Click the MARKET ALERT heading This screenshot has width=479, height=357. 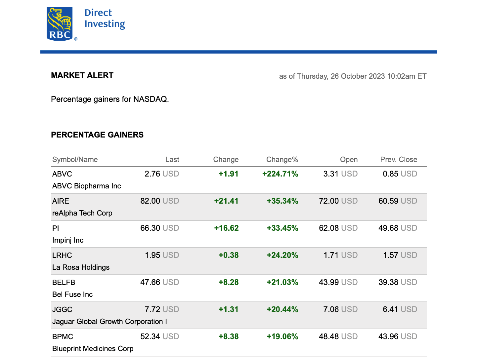coord(82,75)
